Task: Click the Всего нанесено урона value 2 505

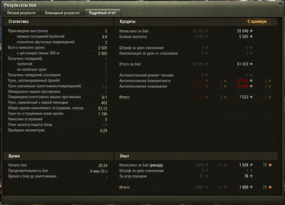Action: 102,48
